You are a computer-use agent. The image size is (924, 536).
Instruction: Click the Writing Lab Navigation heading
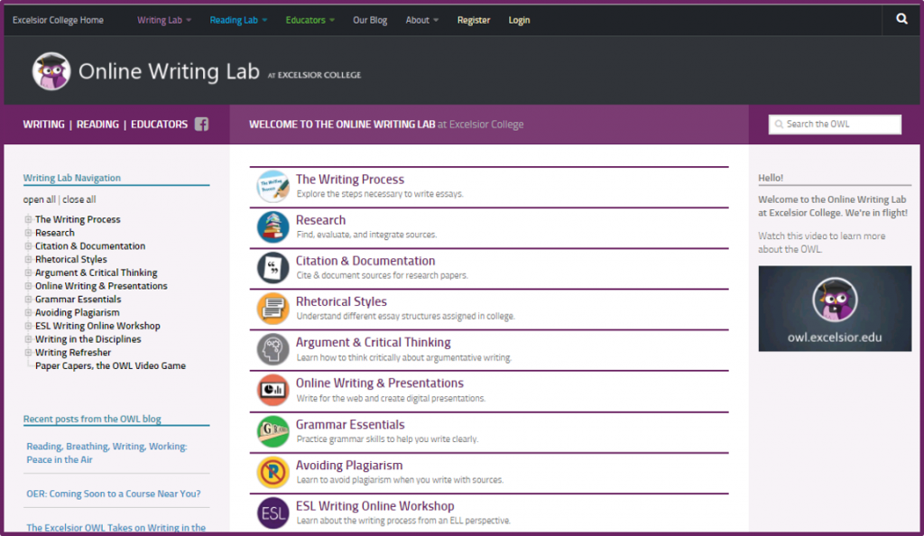[x=72, y=177]
